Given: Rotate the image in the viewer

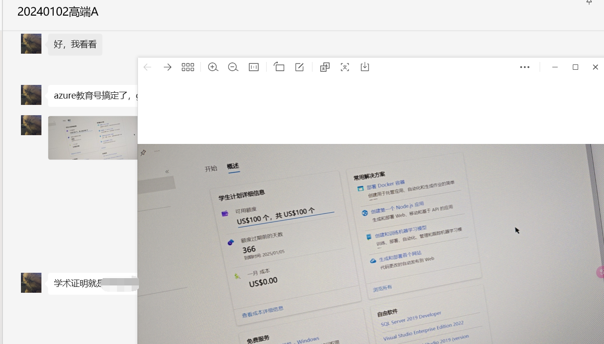Looking at the screenshot, I should 279,67.
